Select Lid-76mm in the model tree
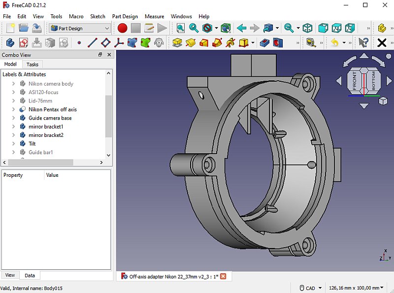The image size is (394, 293). 40,101
